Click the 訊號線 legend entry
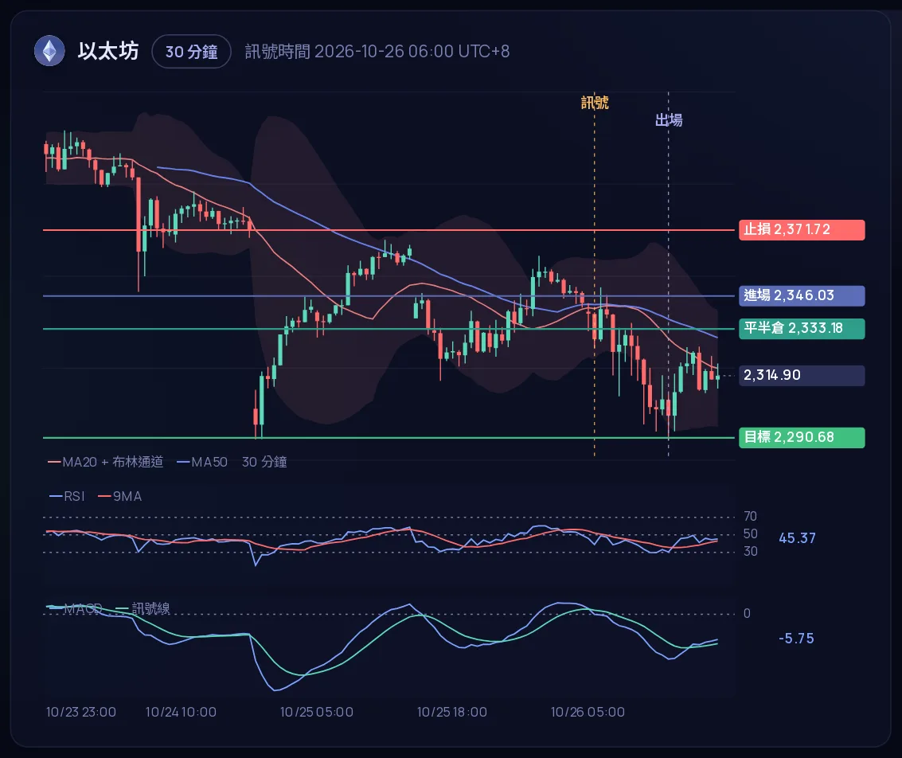 143,608
